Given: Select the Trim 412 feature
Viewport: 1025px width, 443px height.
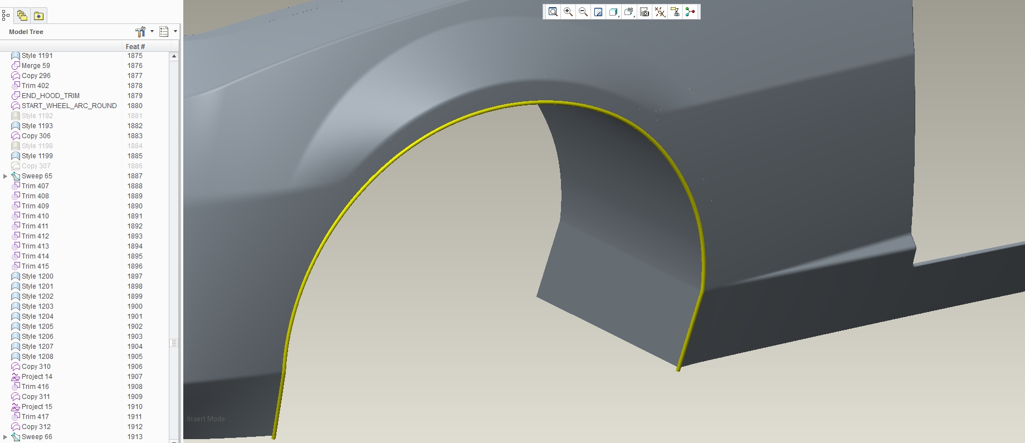Looking at the screenshot, I should [35, 236].
